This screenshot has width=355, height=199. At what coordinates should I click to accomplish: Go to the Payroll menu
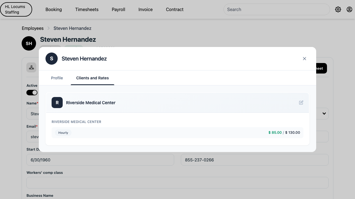tap(118, 9)
